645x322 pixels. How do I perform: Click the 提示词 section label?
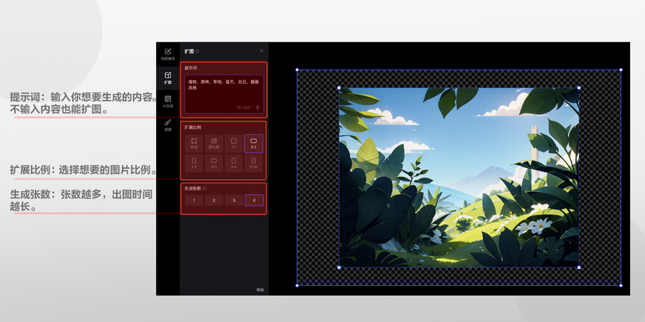(190, 68)
